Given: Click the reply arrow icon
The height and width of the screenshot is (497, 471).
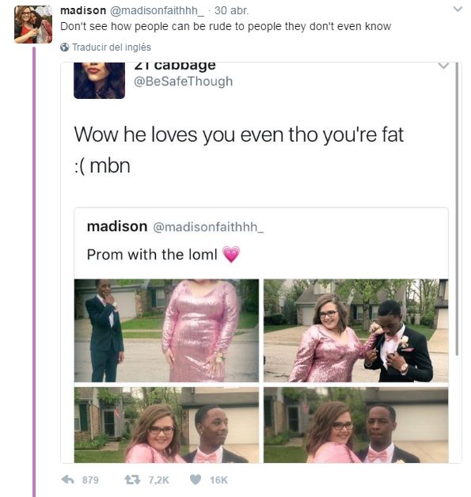Looking at the screenshot, I should pos(68,480).
